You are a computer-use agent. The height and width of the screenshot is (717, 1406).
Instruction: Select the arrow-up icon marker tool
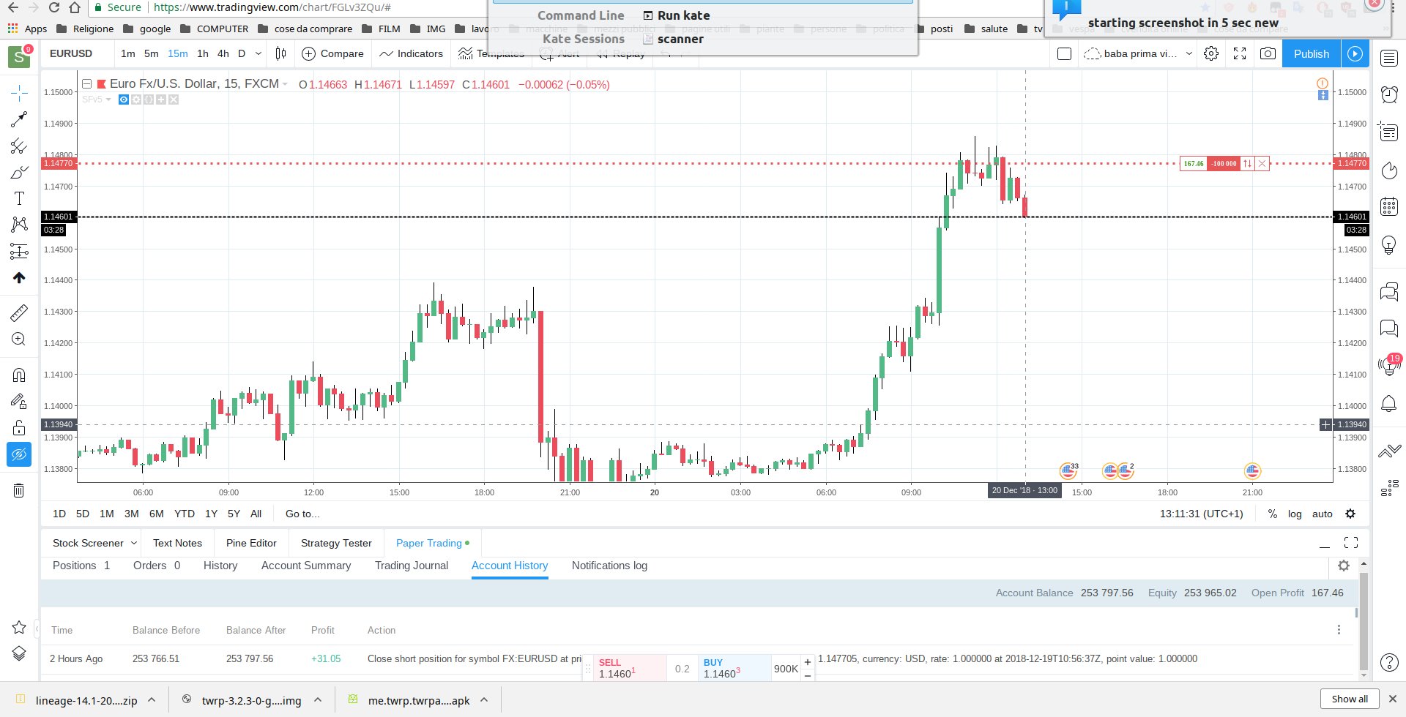point(19,278)
